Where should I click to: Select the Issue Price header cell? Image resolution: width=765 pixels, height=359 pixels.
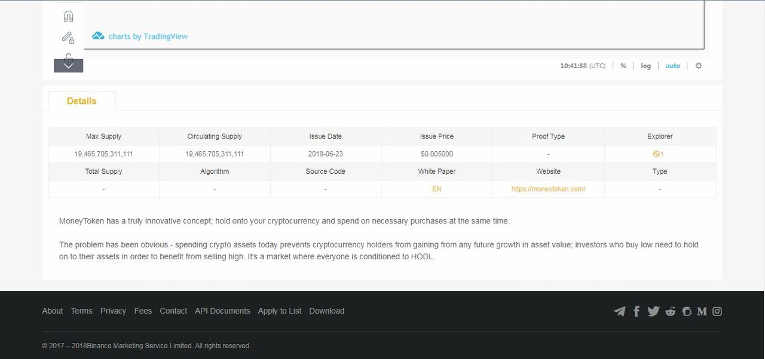tap(437, 136)
